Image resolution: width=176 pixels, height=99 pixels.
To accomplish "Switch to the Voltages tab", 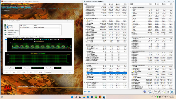I will coord(22,37).
